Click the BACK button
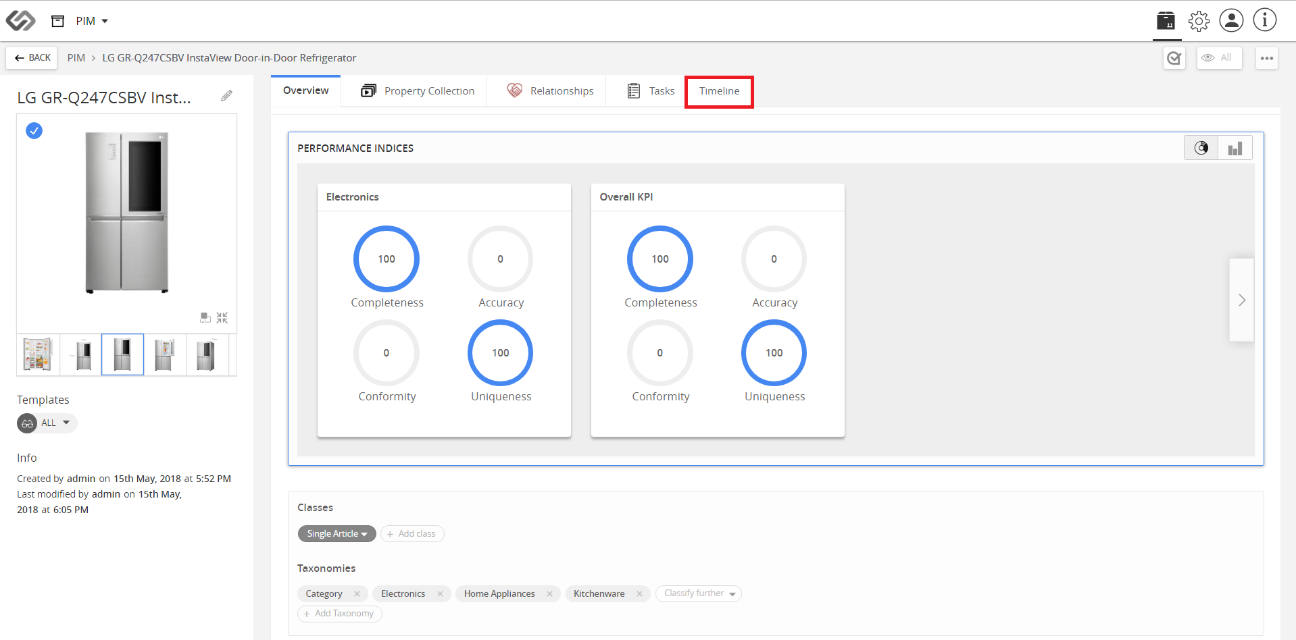This screenshot has height=640, width=1296. [x=32, y=58]
